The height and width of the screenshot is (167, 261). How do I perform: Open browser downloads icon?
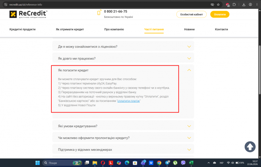click(244, 5)
